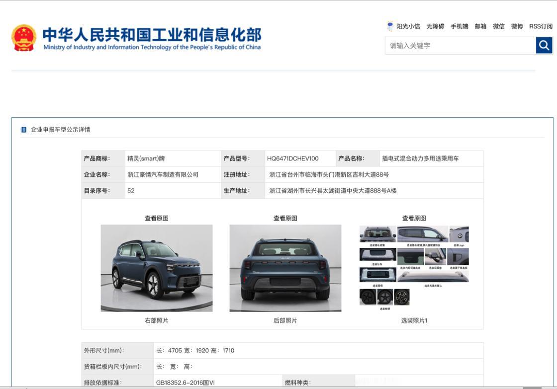Click 查看原图 above the rear photo
This screenshot has height=389, width=557.
[285, 218]
